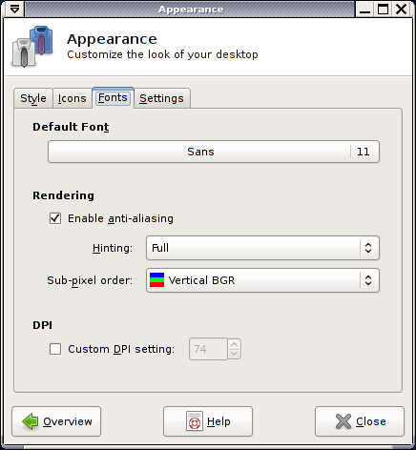Switch to the Icons tab

pyautogui.click(x=73, y=98)
